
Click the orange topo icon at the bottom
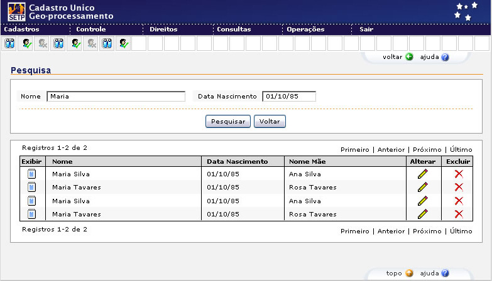(x=409, y=273)
